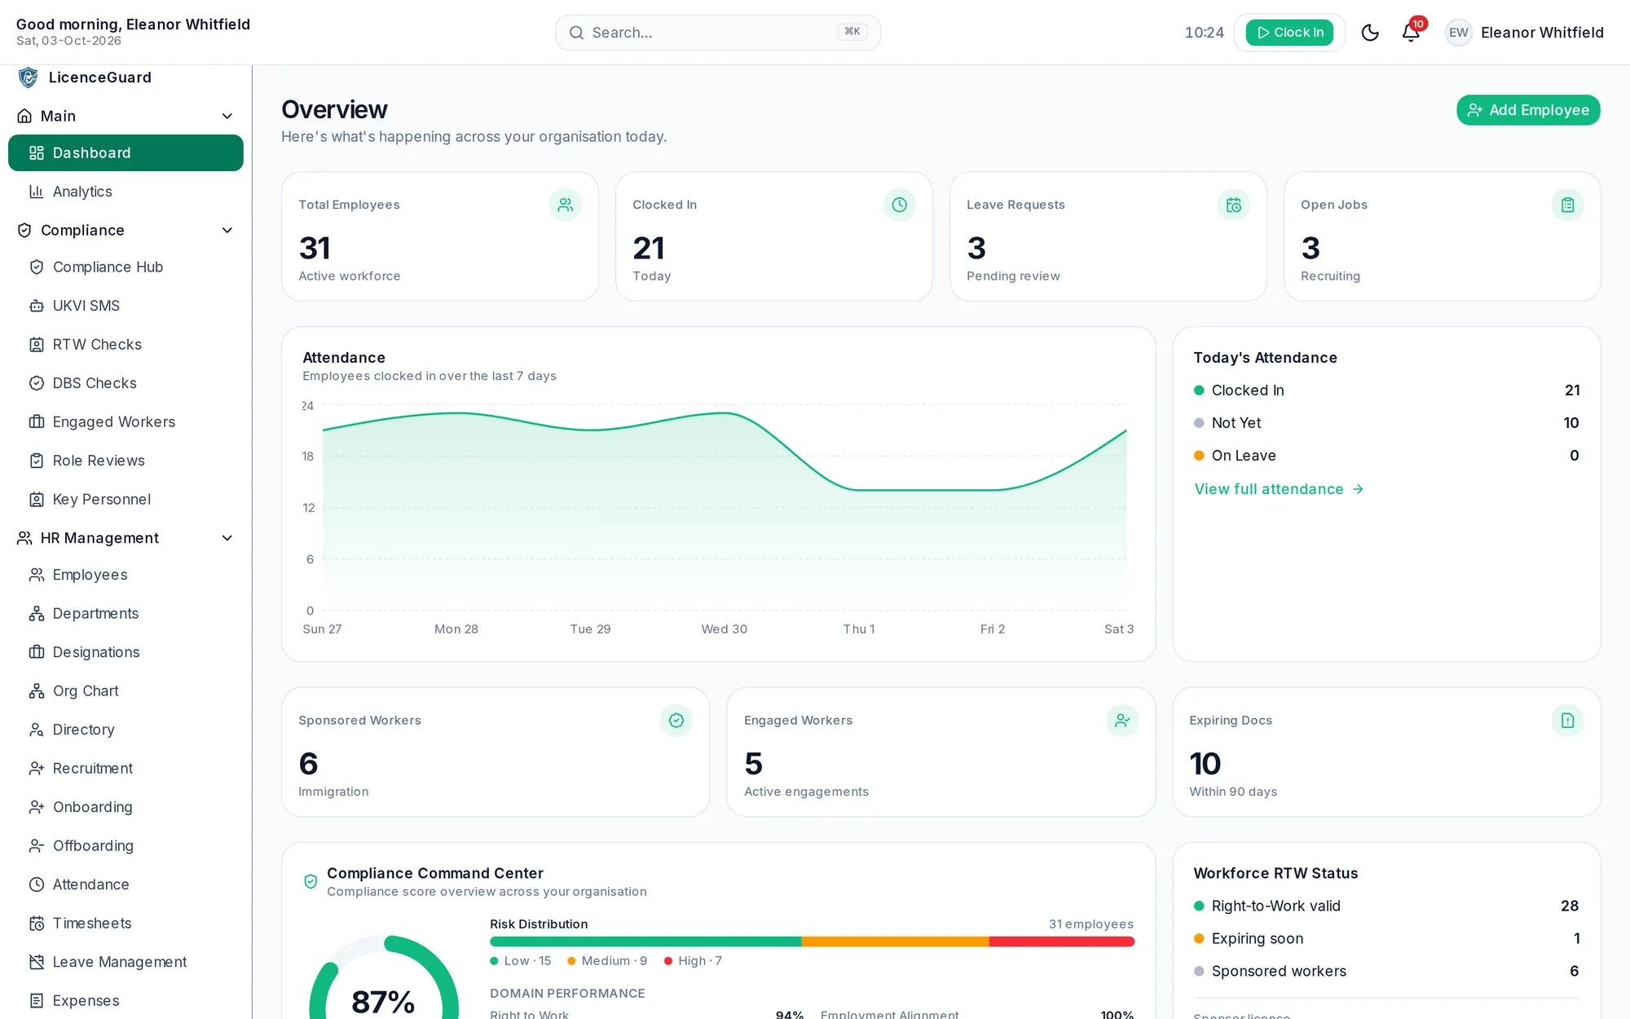The height and width of the screenshot is (1019, 1630).
Task: Click the Open Jobs clipboard icon
Action: pos(1567,205)
